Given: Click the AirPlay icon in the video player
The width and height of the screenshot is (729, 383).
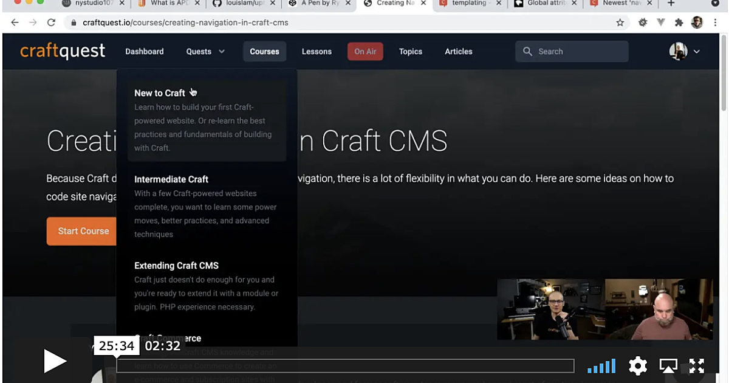Looking at the screenshot, I should [x=668, y=365].
